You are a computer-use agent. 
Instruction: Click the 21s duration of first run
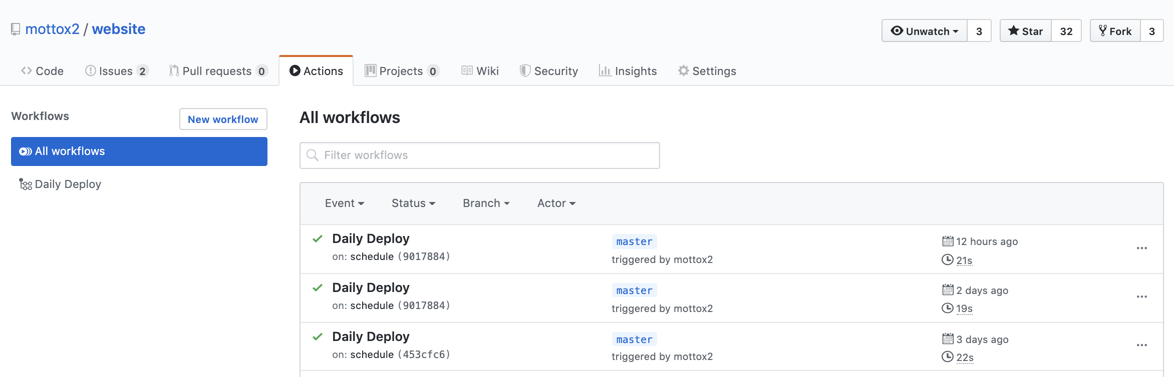[964, 260]
